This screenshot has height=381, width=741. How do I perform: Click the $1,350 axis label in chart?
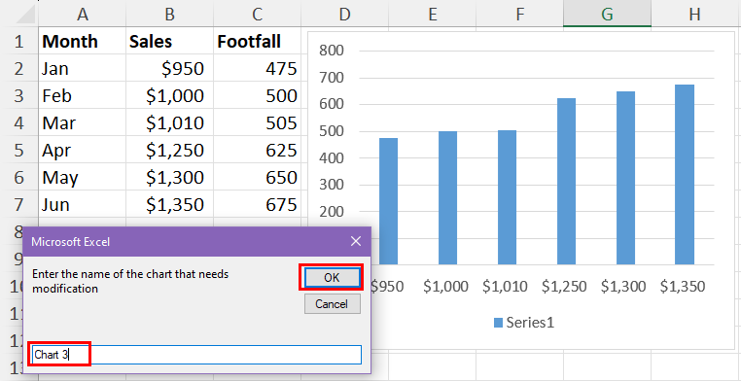click(683, 286)
